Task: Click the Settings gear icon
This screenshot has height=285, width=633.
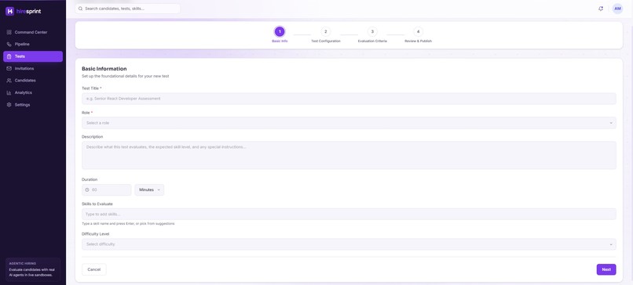Action: (9, 105)
